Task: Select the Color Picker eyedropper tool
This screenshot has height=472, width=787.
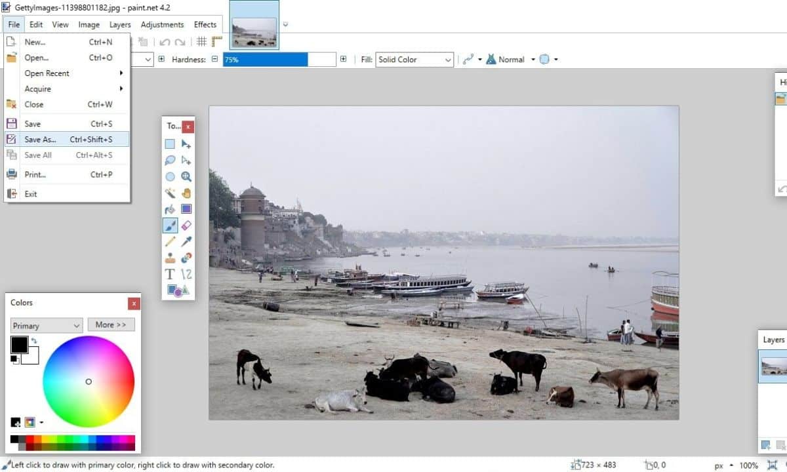Action: [x=186, y=242]
